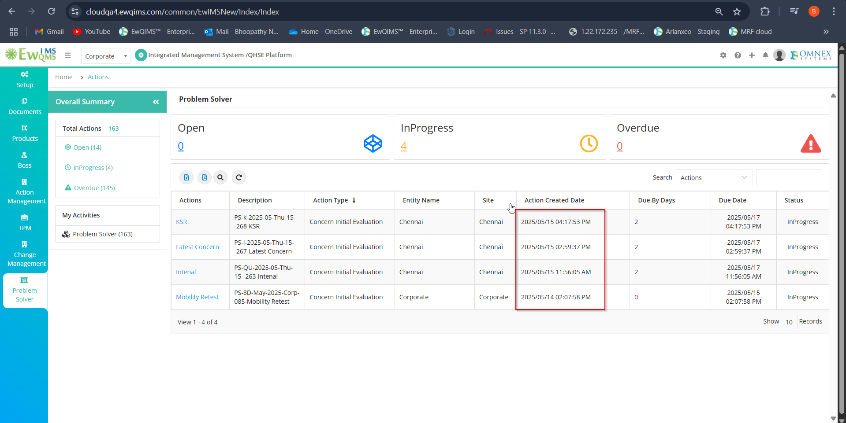Open the Intenal action link

(x=186, y=272)
